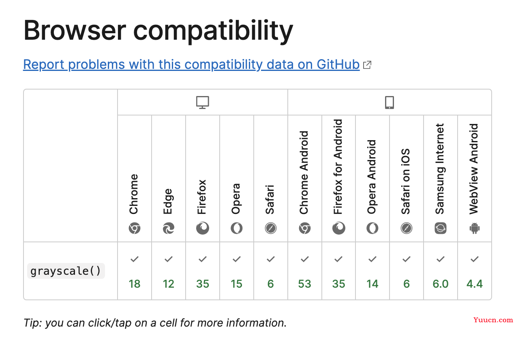Select the Opera Android 14 support cell

point(372,271)
